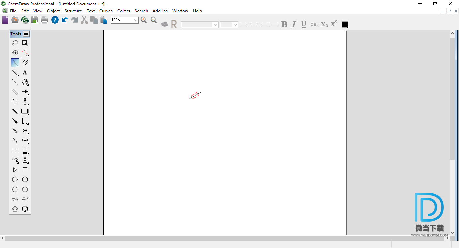
Task: Toggle Bold text formatting
Action: 284,24
